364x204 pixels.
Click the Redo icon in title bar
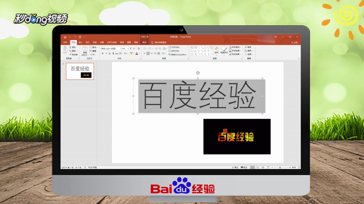click(x=75, y=37)
